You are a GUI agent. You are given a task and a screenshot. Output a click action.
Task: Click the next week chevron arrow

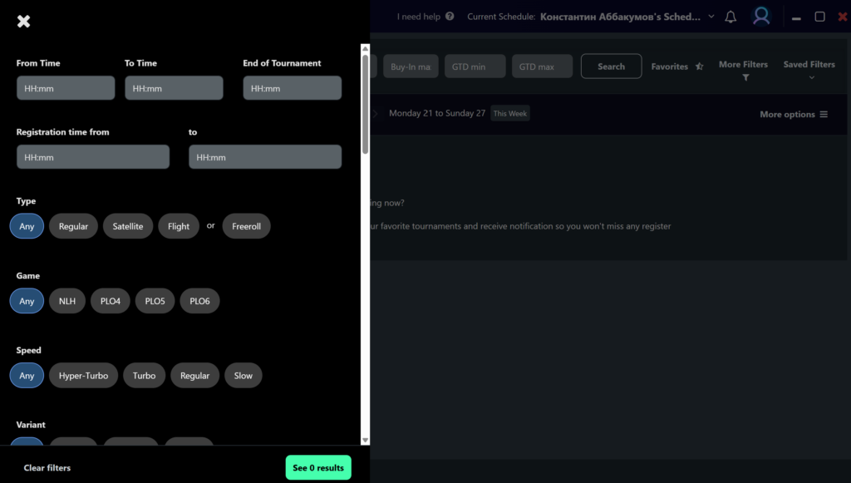tap(375, 114)
